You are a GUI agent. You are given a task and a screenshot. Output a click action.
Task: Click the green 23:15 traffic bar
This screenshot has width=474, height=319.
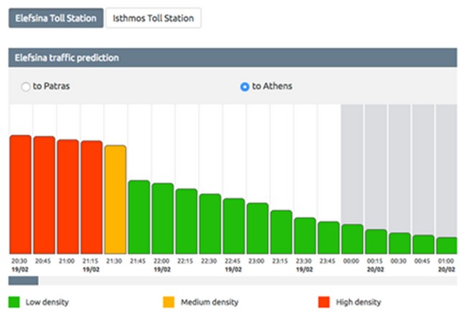point(281,231)
